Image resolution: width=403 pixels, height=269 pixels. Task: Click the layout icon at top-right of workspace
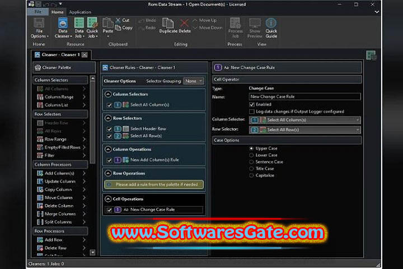pyautogui.click(x=371, y=55)
